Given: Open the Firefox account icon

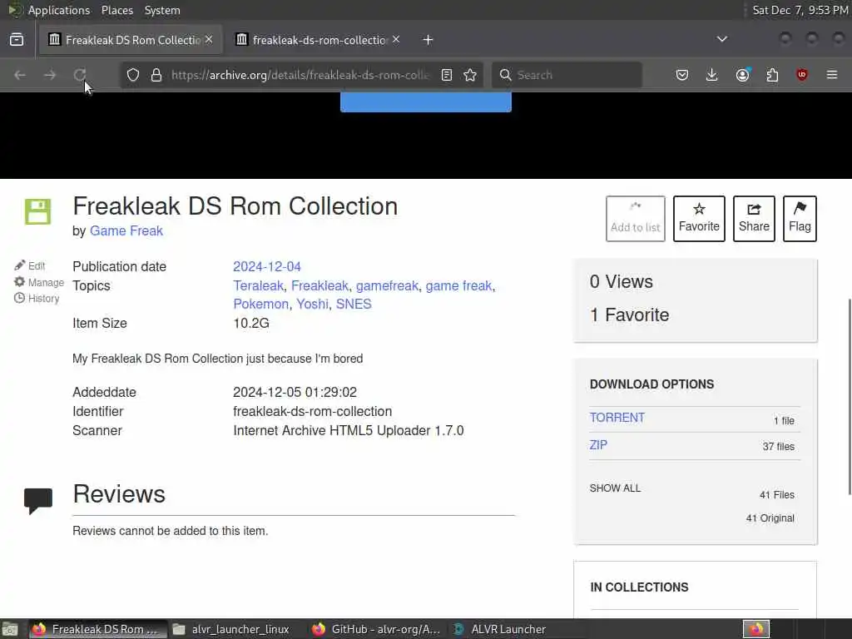Looking at the screenshot, I should point(743,75).
